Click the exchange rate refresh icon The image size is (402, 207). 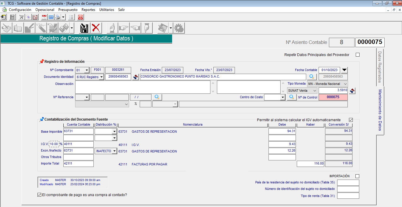click(352, 91)
